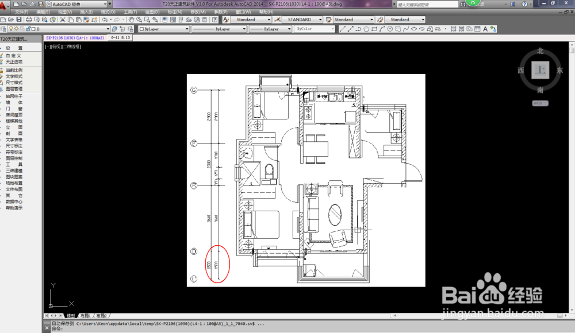Select the Circle draw tool
Image resolution: width=575 pixels, height=333 pixels.
390,29
